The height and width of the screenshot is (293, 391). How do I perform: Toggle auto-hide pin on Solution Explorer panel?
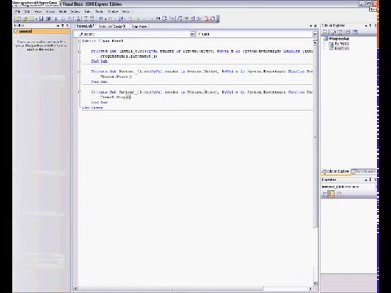(x=371, y=25)
